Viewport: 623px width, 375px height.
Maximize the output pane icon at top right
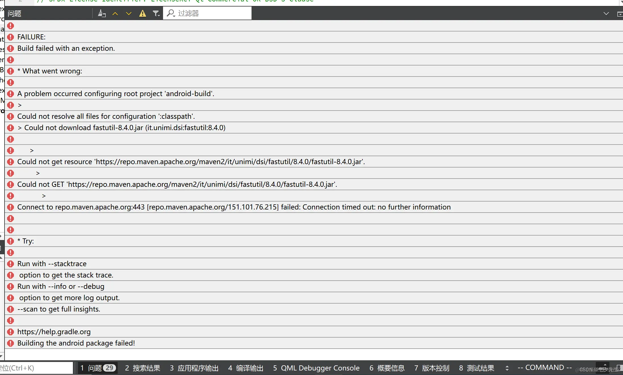[x=620, y=14]
